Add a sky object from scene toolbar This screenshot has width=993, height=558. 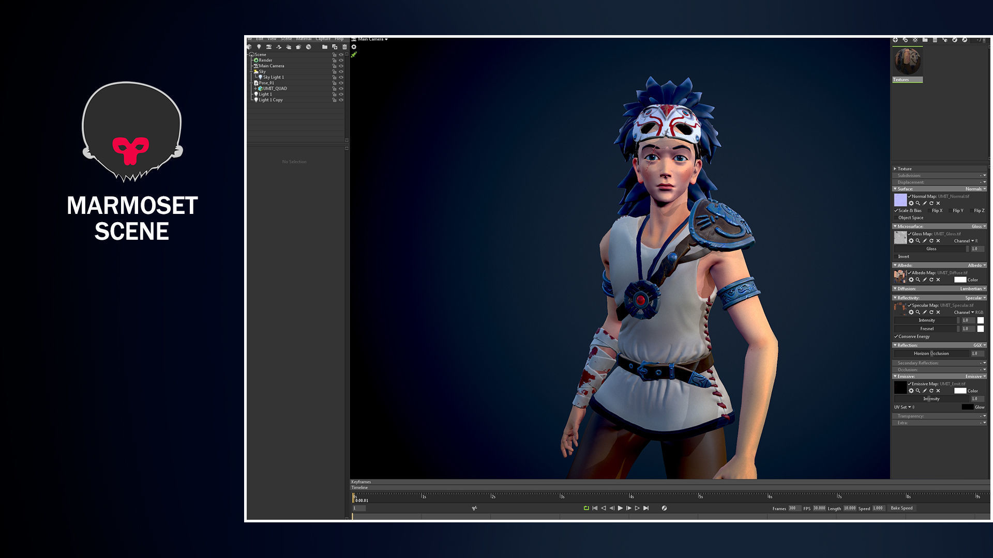(x=289, y=47)
